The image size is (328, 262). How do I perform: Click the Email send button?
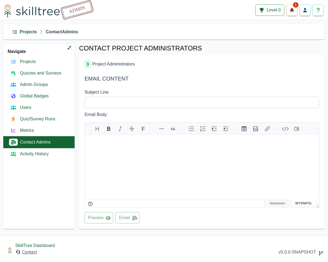[127, 218]
